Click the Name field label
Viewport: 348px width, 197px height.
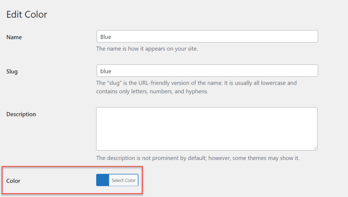[14, 37]
